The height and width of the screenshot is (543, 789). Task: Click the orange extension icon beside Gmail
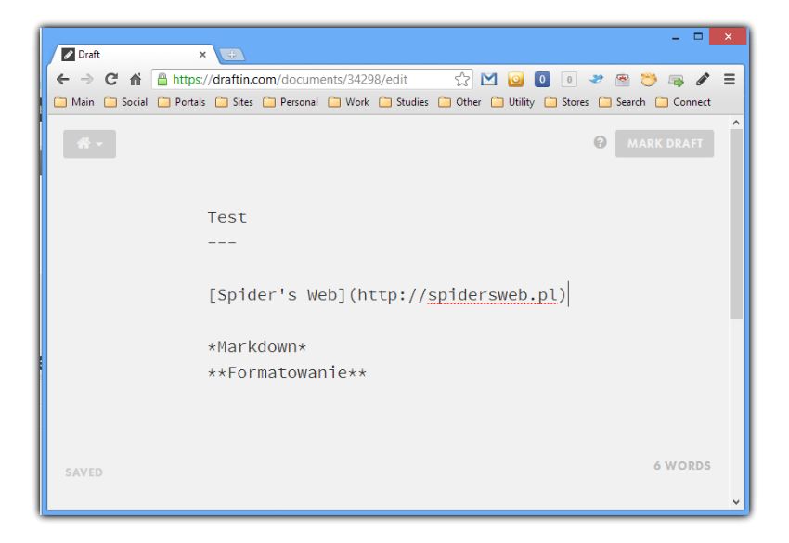pyautogui.click(x=515, y=80)
